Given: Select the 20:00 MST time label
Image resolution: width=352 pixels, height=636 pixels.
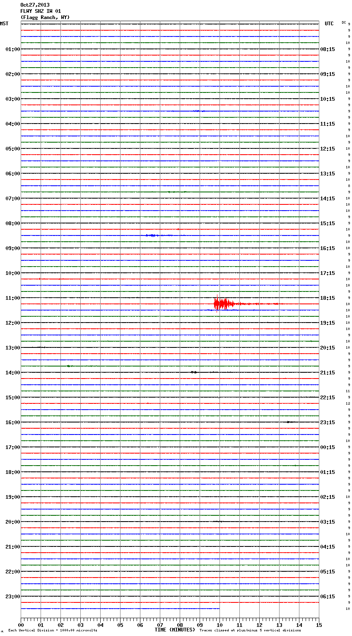Looking at the screenshot, I should coord(13,522).
